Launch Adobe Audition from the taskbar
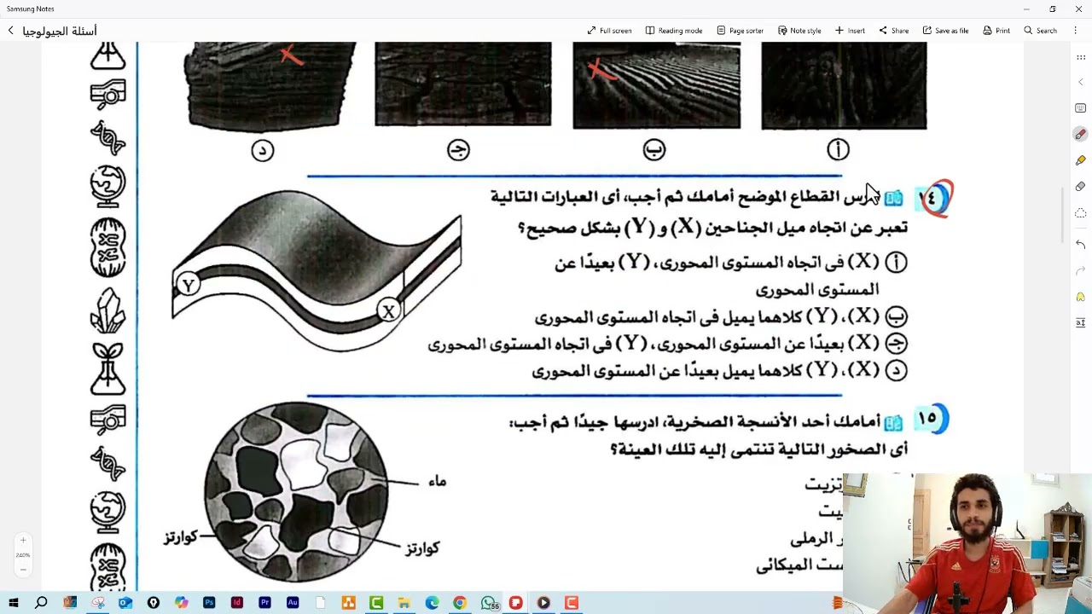This screenshot has width=1092, height=614. click(293, 603)
